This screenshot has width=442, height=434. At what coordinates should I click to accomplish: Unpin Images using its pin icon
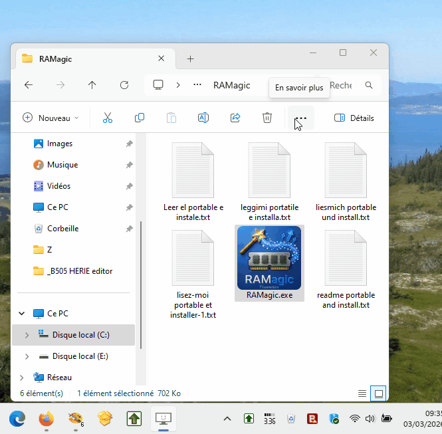(x=129, y=144)
